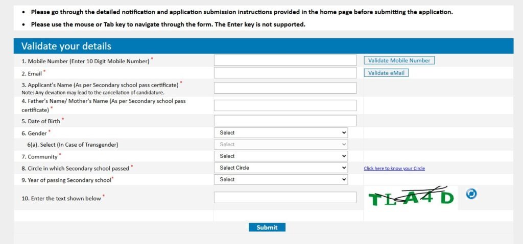Viewport: 523px width, 244px height.
Task: Click the TLA4D captcha image
Action: pyautogui.click(x=411, y=198)
